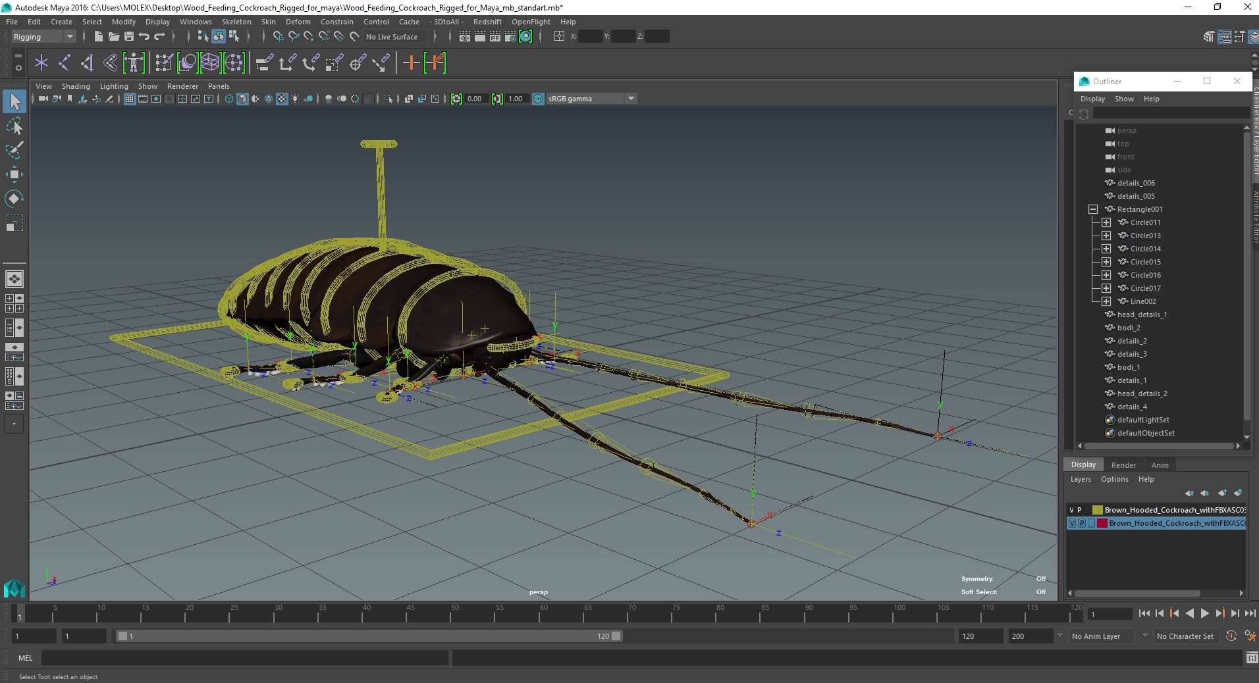Expand the Circle016 outliner node

coord(1106,275)
